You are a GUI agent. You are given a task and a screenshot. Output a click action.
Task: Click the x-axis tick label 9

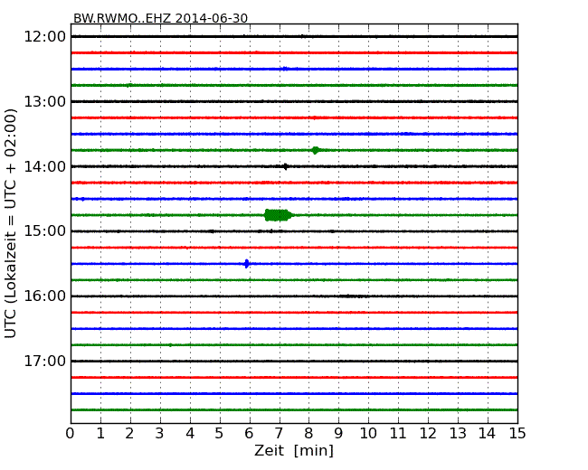coord(338,434)
